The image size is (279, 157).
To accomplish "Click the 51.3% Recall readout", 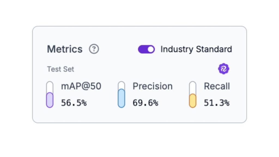I will (x=217, y=103).
